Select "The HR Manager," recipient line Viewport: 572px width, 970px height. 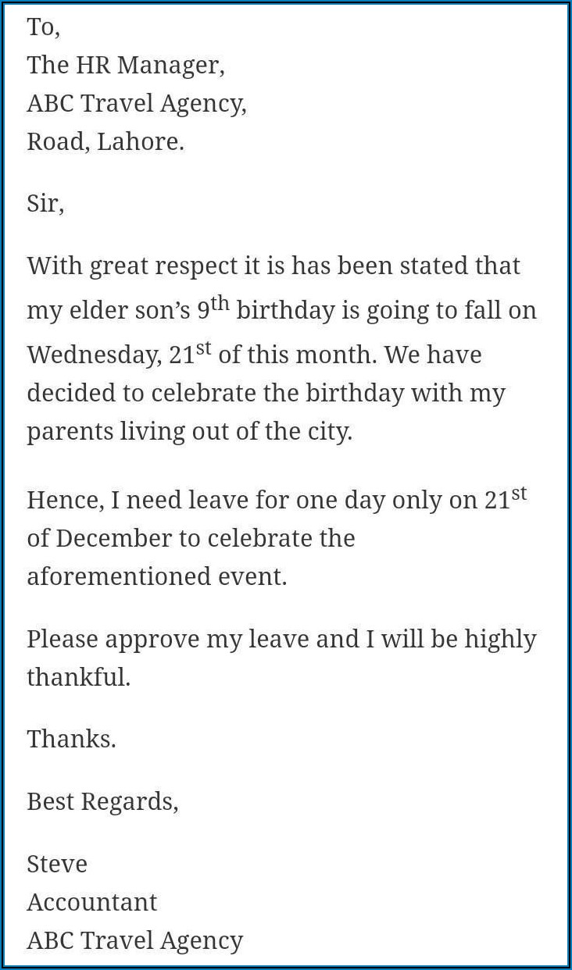(x=126, y=66)
